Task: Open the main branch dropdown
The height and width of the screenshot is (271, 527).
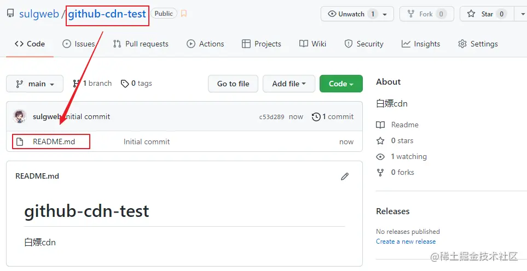Action: (34, 84)
